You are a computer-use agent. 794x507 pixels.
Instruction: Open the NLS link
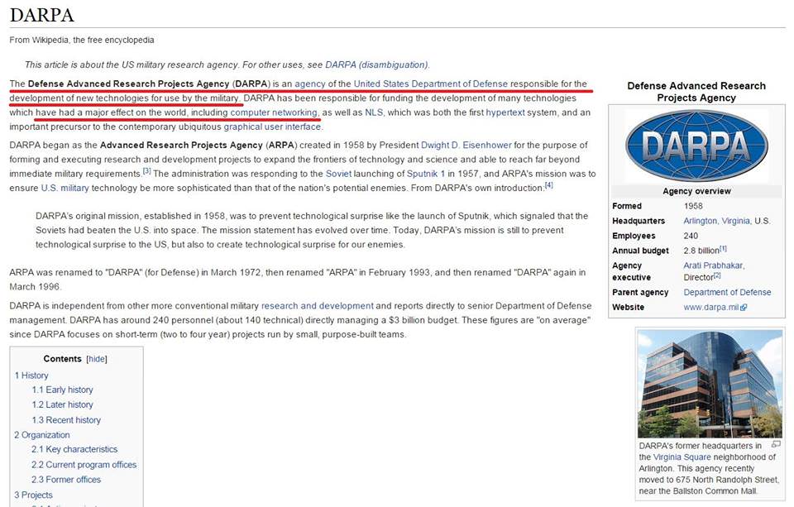click(x=374, y=112)
